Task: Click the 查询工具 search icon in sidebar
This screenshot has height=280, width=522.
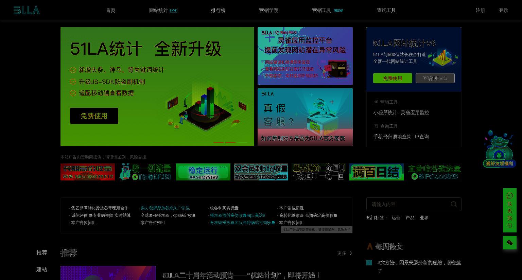Action: tap(376, 126)
